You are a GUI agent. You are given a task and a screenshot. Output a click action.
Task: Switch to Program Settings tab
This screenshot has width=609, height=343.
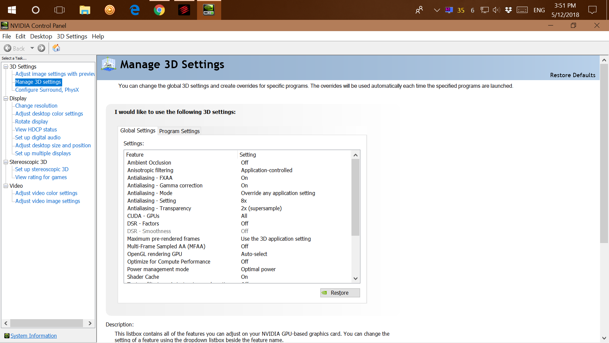tap(180, 131)
